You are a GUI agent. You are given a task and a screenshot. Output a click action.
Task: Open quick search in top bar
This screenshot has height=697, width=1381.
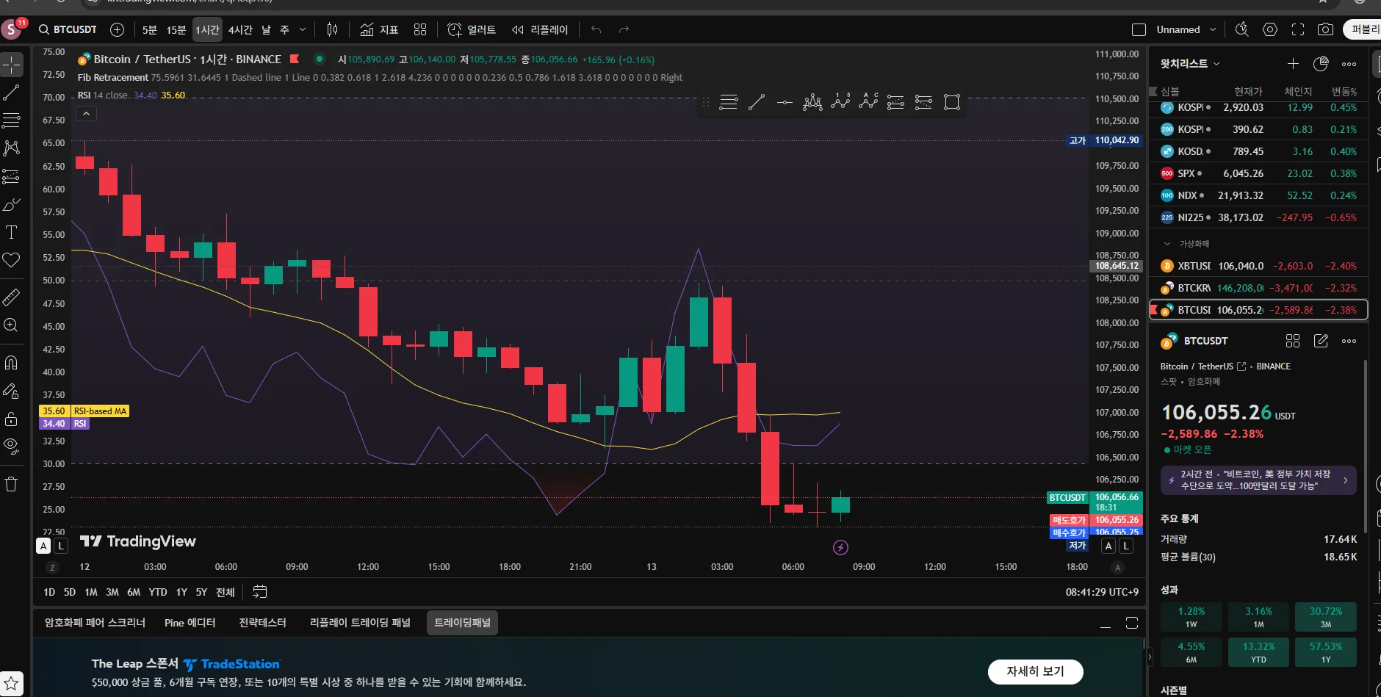click(x=1242, y=29)
